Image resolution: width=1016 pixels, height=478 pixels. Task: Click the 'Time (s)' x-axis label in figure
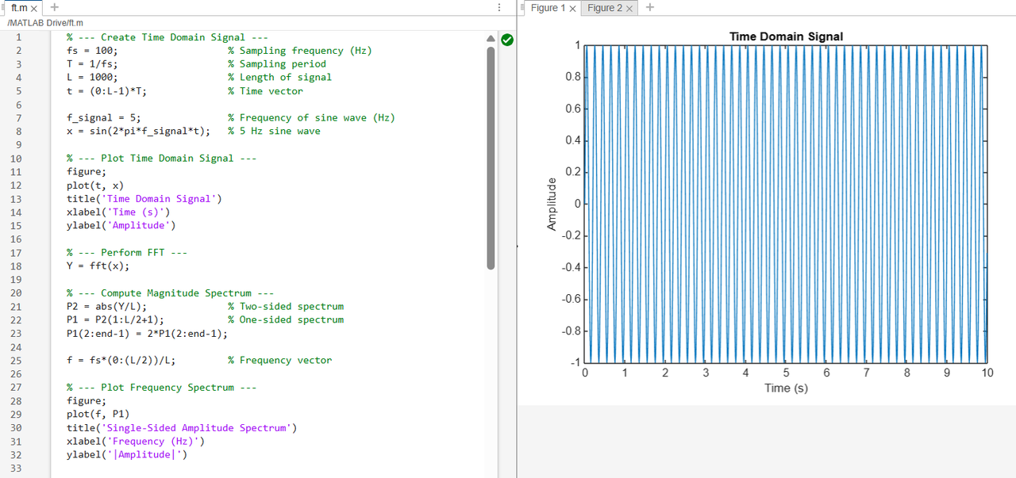pyautogui.click(x=786, y=388)
